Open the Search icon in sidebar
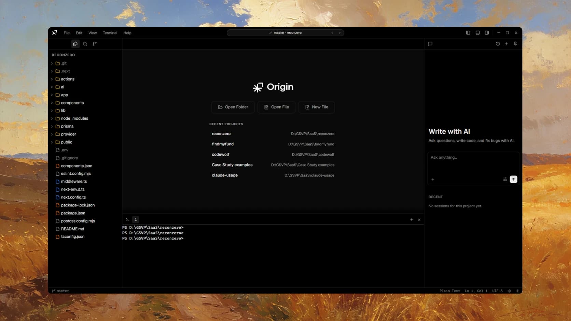The image size is (571, 321). [x=85, y=44]
